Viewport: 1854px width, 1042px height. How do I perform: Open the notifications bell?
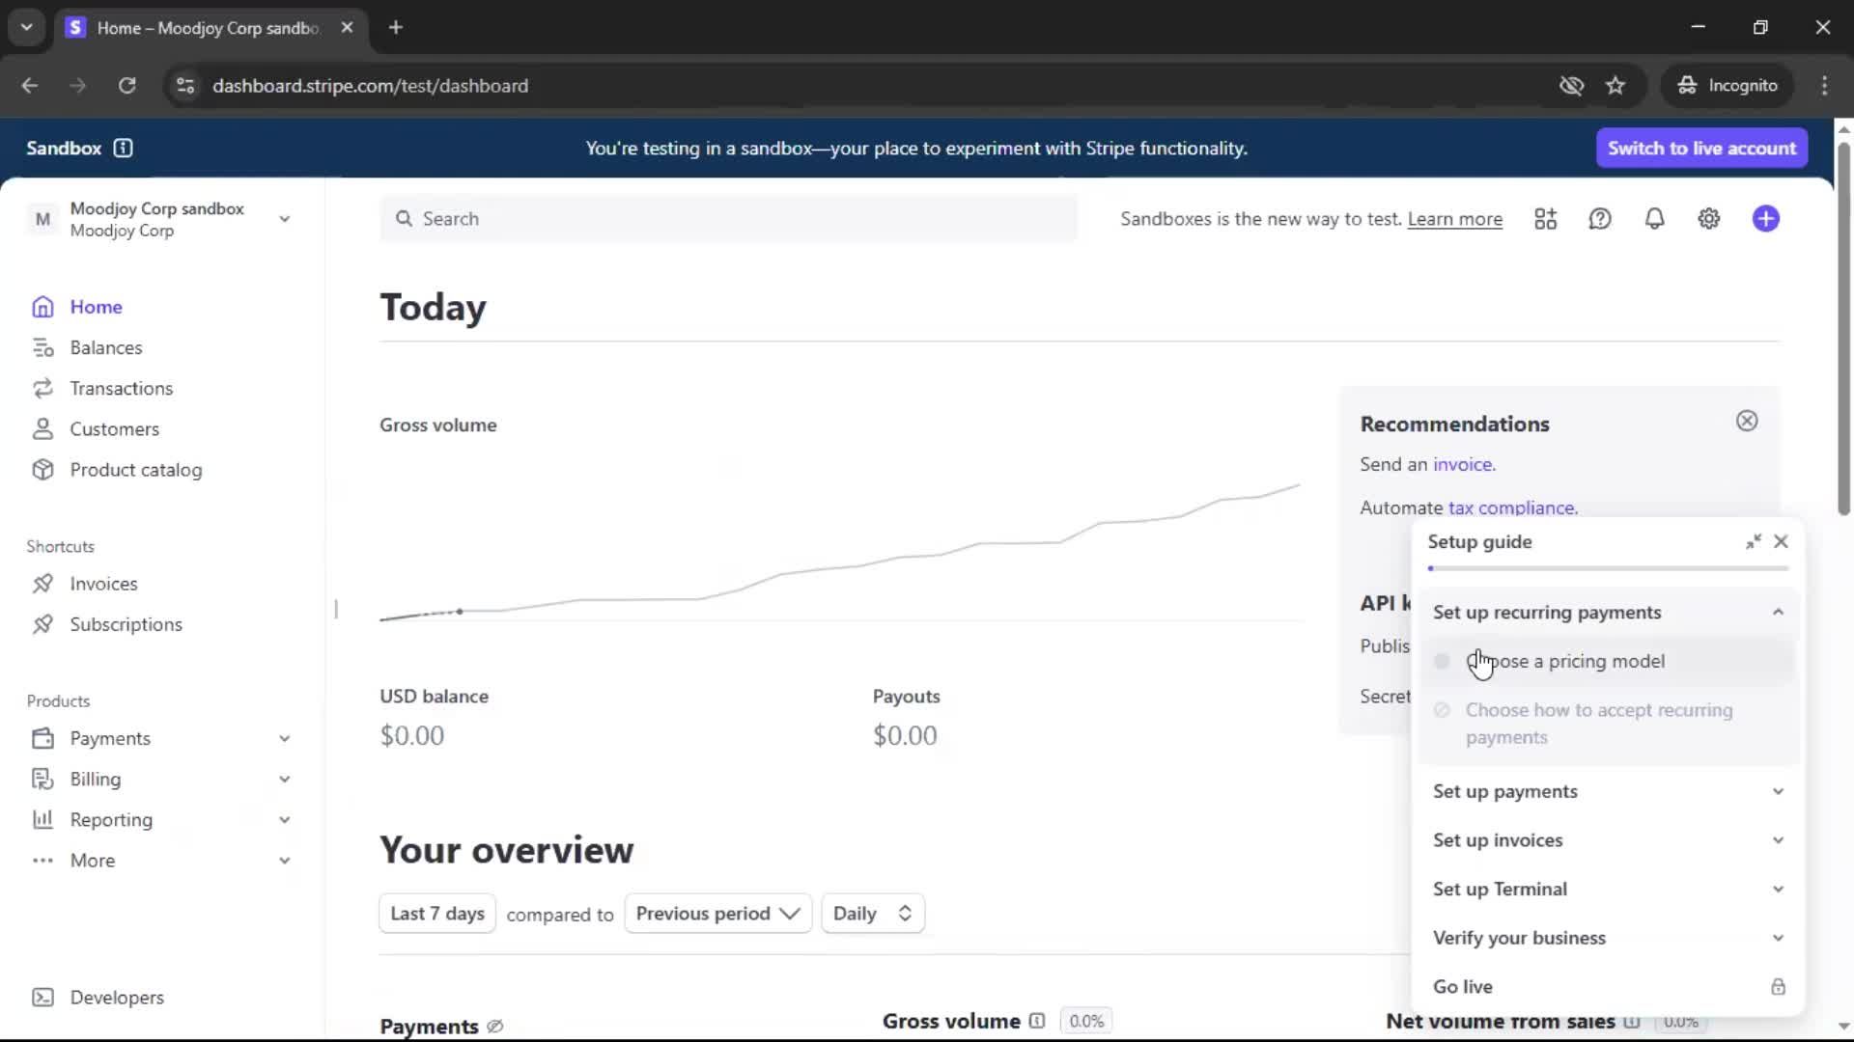click(1654, 219)
